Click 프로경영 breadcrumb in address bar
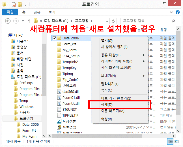This screenshot has width=183, height=147. pyautogui.click(x=81, y=21)
